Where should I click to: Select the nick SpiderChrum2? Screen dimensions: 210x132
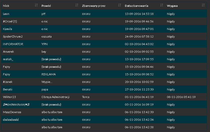point(13,37)
